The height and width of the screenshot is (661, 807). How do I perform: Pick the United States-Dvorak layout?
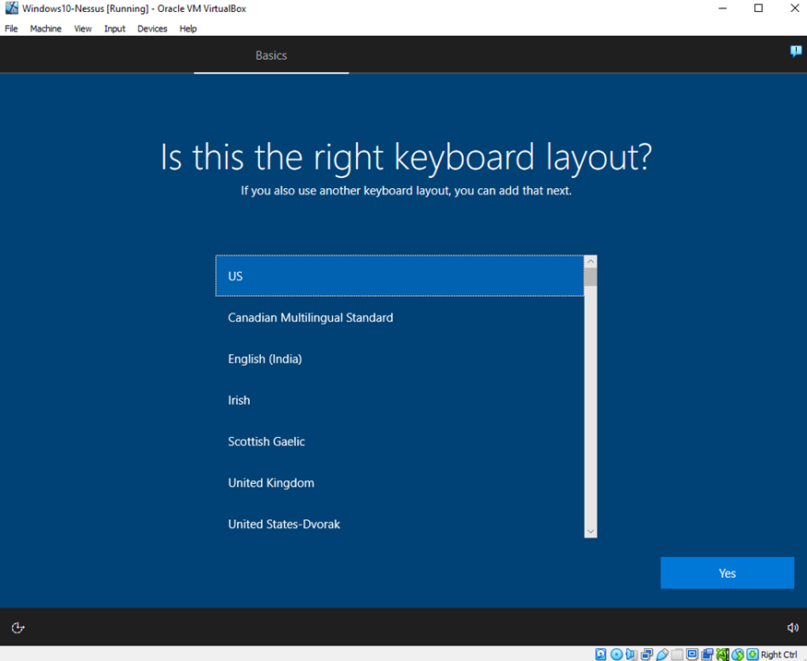(284, 525)
